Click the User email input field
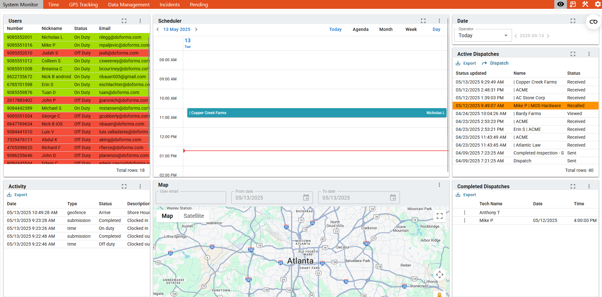The height and width of the screenshot is (297, 602). click(x=191, y=198)
